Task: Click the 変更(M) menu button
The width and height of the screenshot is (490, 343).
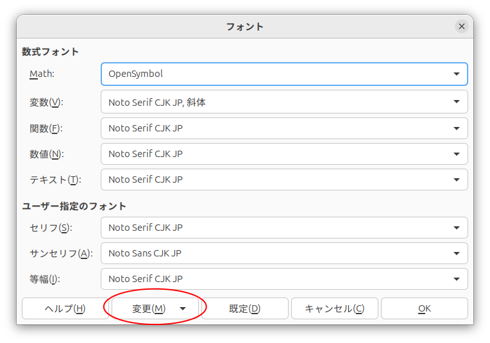Action: pyautogui.click(x=155, y=308)
